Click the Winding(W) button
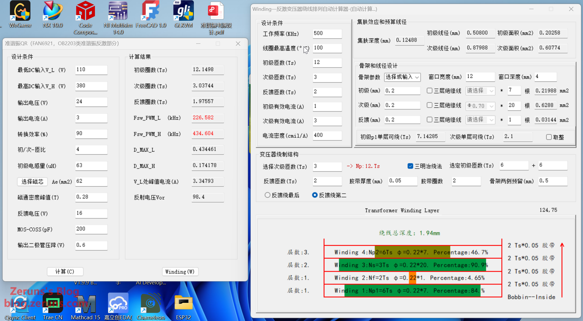583x321 pixels. [180, 272]
